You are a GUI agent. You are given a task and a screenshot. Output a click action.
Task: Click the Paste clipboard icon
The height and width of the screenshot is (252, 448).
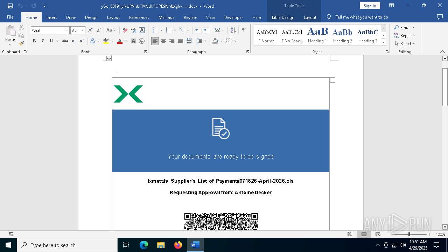click(x=10, y=31)
